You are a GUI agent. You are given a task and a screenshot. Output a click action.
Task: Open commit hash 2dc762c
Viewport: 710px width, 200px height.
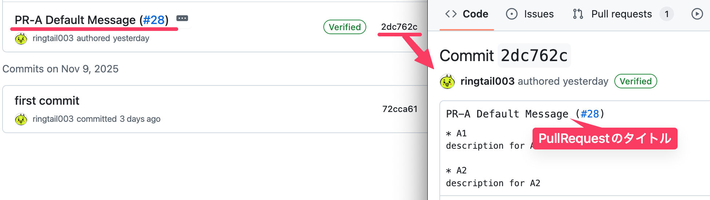[x=399, y=27]
